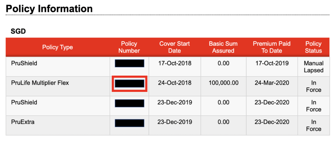Image resolution: width=336 pixels, height=142 pixels.
Task: Select the PruExtra policy type cell
Action: (x=23, y=122)
